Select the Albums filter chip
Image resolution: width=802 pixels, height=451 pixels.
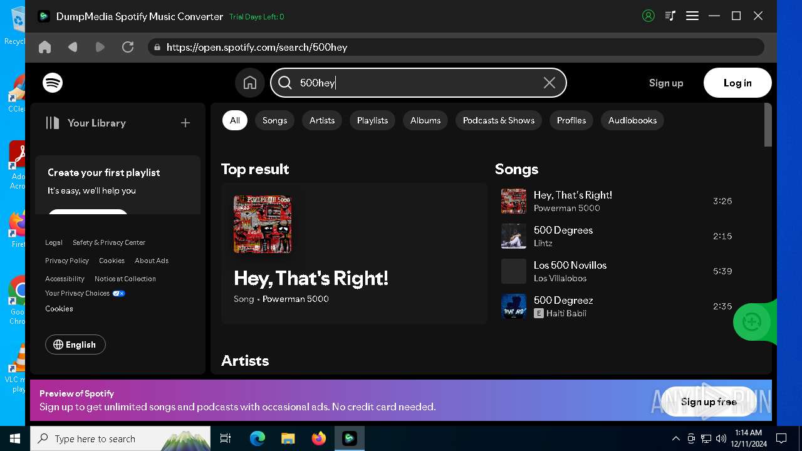click(425, 120)
